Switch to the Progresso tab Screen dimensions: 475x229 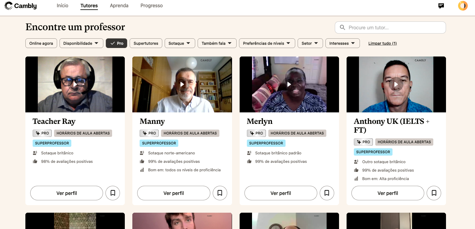(x=151, y=6)
